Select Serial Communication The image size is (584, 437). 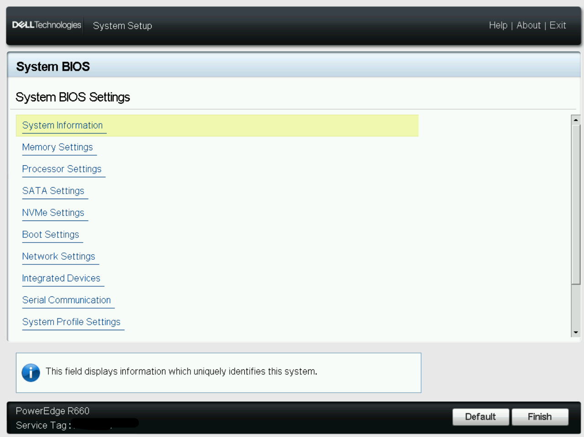pos(67,300)
